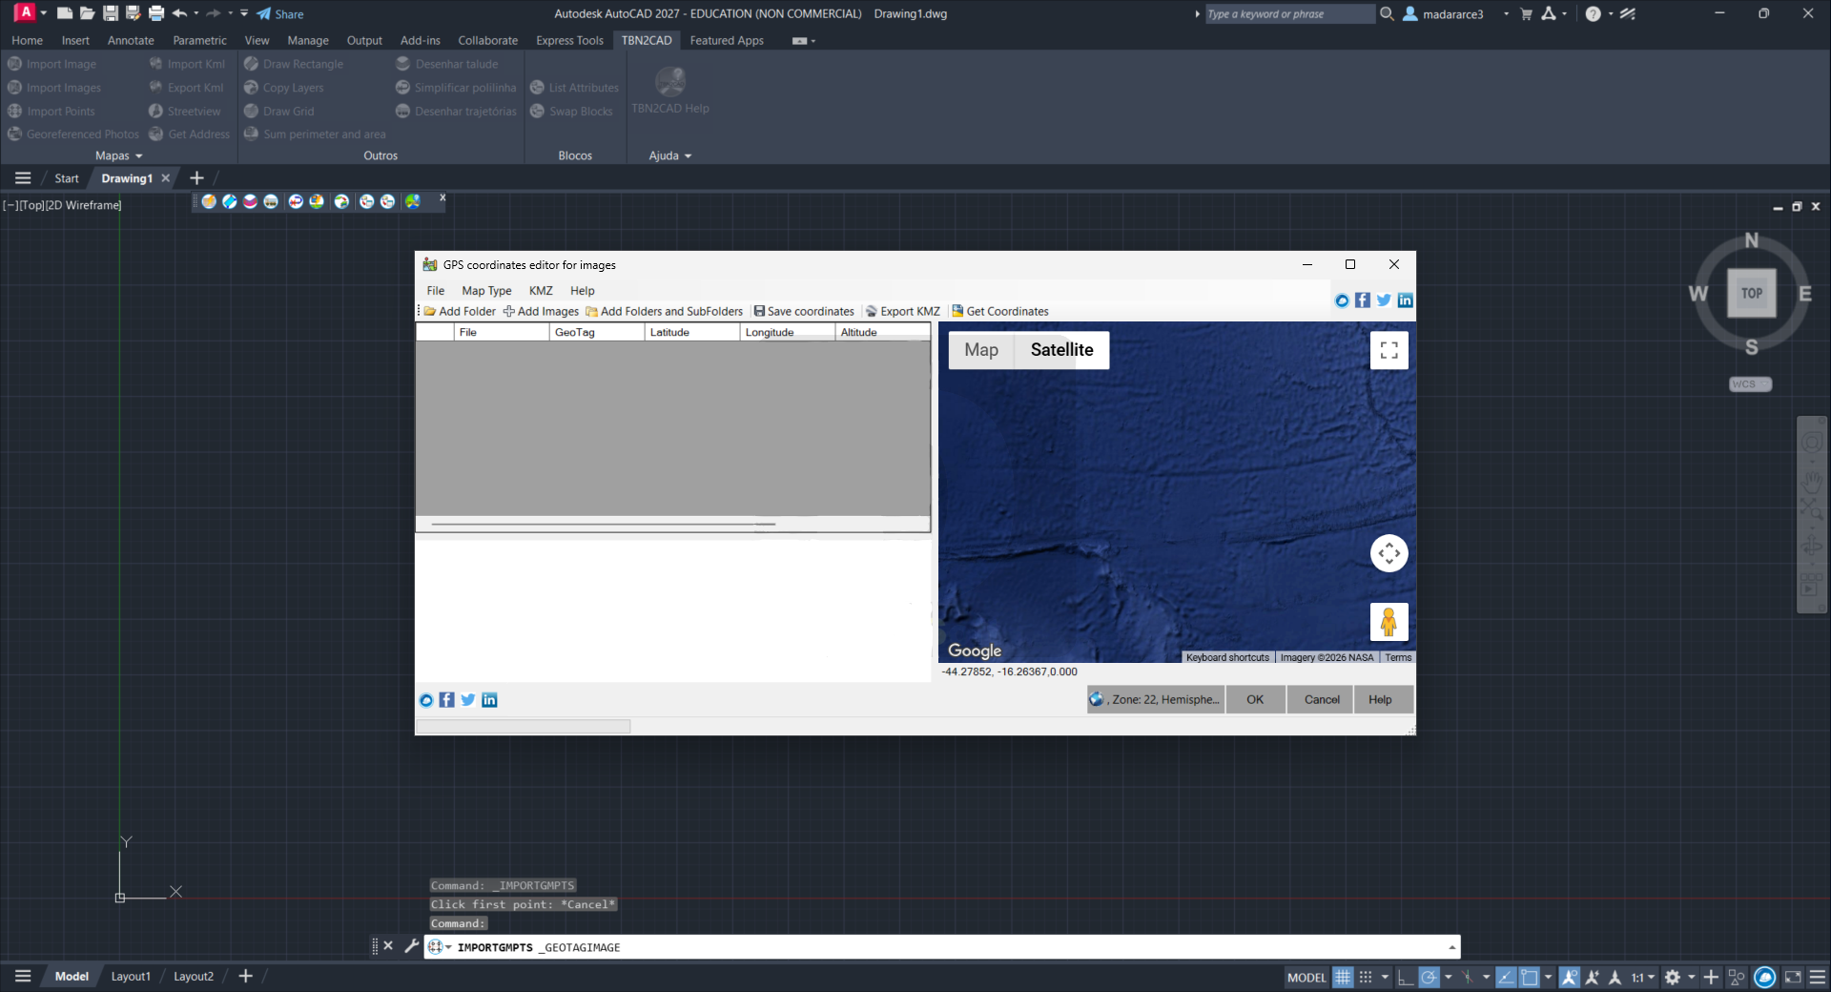Click Export KMZ toolbar button

(x=903, y=311)
